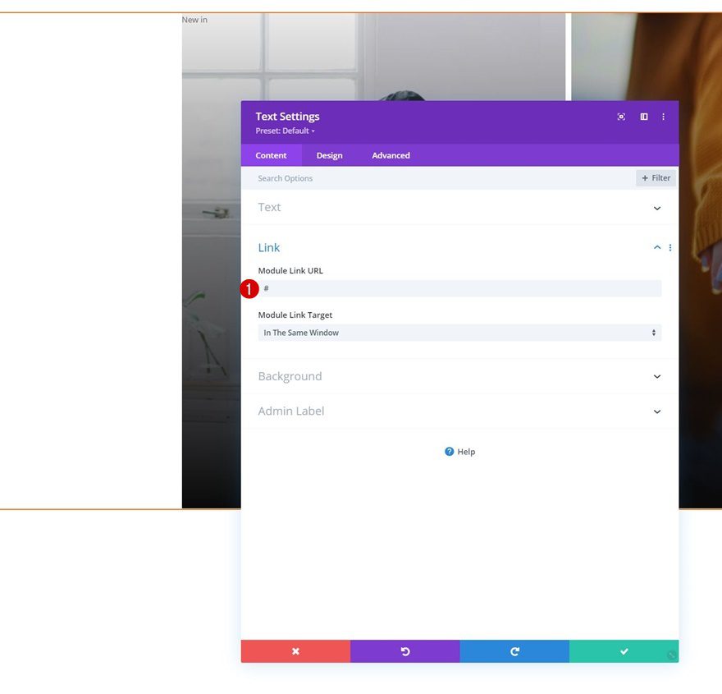The height and width of the screenshot is (694, 722).
Task: Click the Filter button next to search
Action: click(x=656, y=177)
